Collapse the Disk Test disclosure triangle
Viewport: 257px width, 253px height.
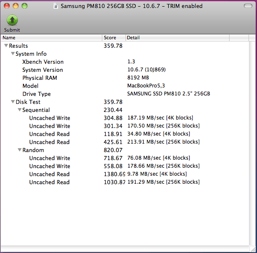[13, 102]
